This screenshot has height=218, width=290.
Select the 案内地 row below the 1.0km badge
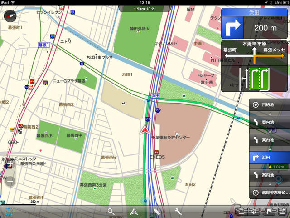[270, 175]
